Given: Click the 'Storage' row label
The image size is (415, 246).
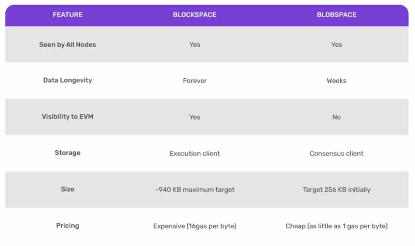Looking at the screenshot, I should (67, 153).
